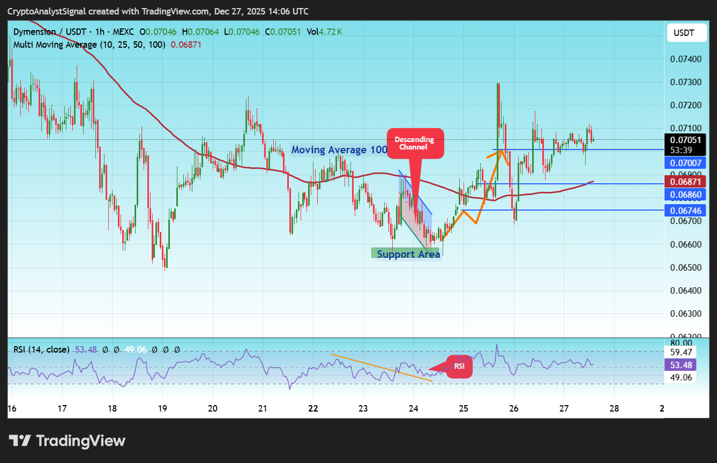Select the Multi Moving Average indicator label

pyautogui.click(x=89, y=44)
